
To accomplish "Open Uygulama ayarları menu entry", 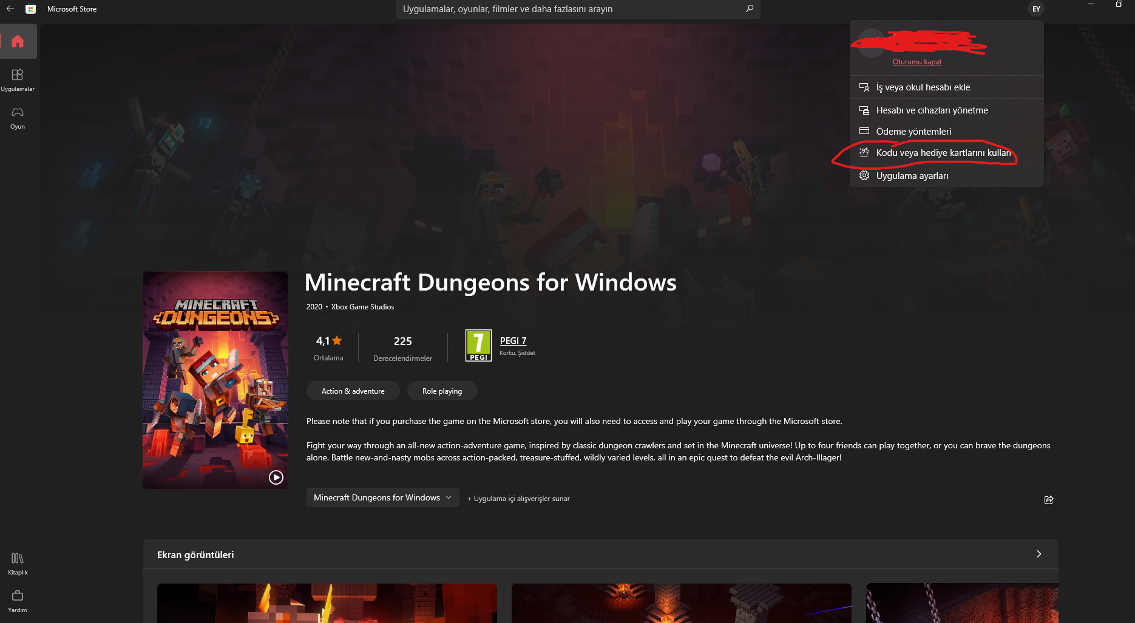I will [947, 176].
